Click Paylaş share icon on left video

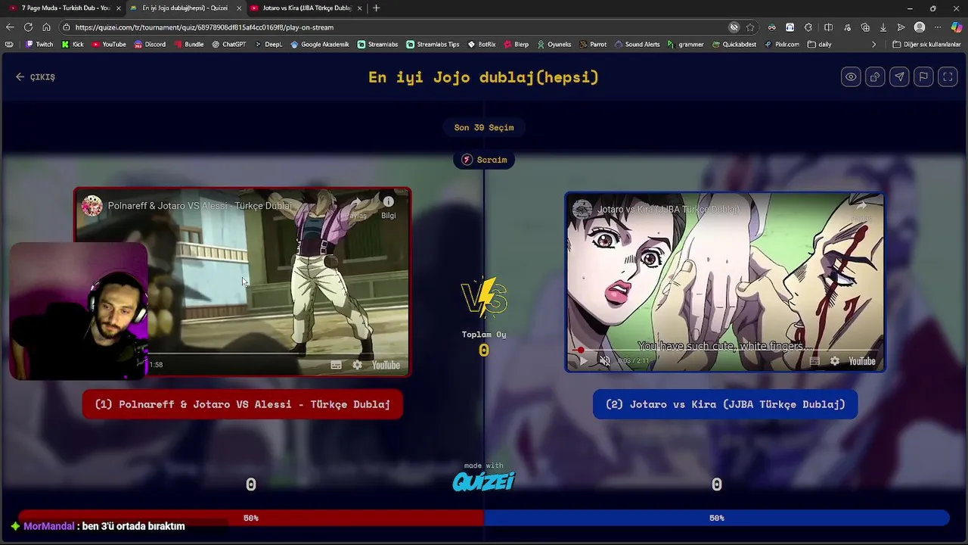tap(356, 207)
